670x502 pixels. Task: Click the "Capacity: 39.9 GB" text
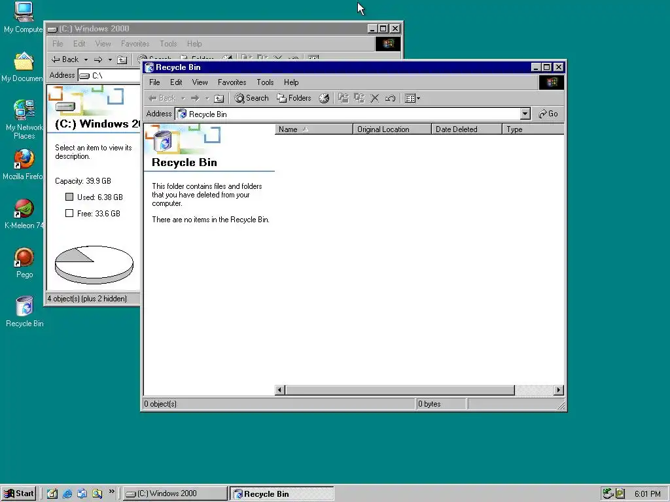83,181
